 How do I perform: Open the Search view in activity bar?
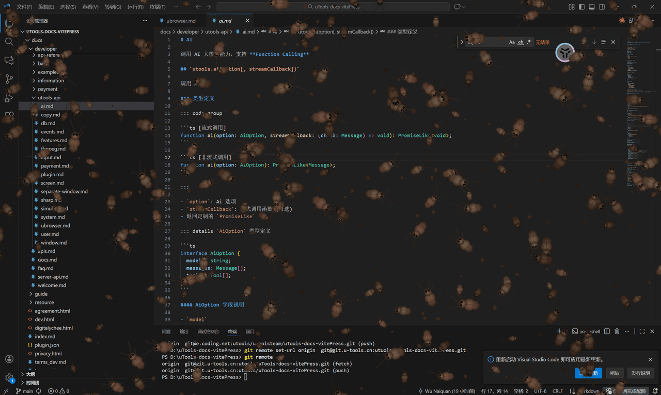(x=9, y=41)
